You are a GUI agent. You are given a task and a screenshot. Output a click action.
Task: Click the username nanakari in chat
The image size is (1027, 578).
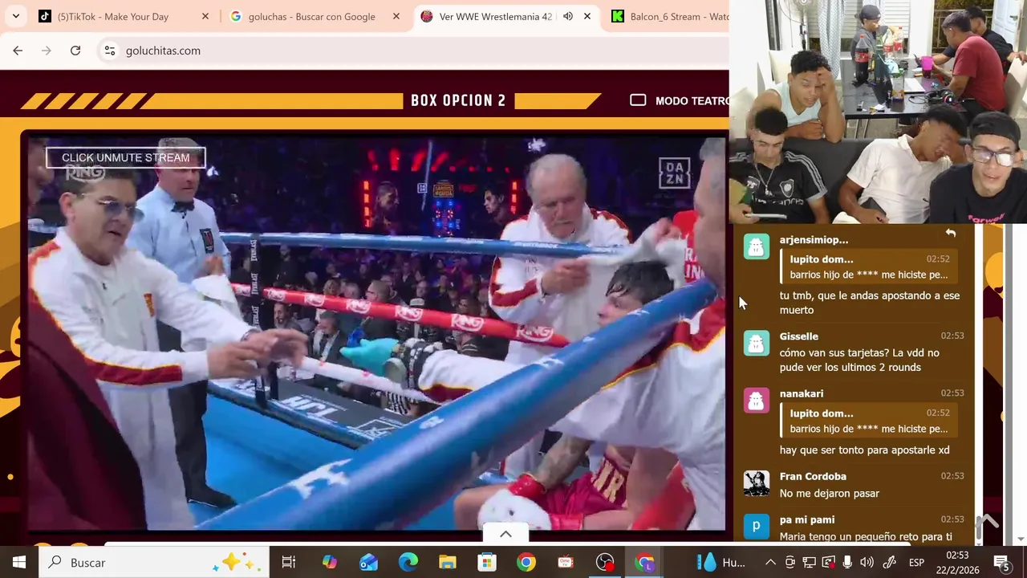[801, 393]
